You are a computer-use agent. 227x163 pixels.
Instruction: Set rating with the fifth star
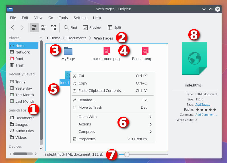(214, 110)
